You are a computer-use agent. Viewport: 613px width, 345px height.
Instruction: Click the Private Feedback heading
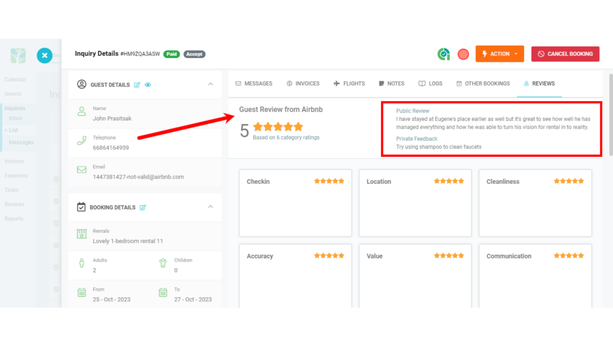[x=417, y=139]
